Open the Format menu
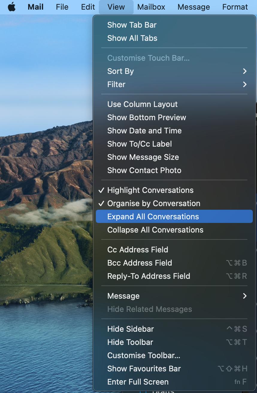This screenshot has width=257, height=393. pyautogui.click(x=235, y=7)
